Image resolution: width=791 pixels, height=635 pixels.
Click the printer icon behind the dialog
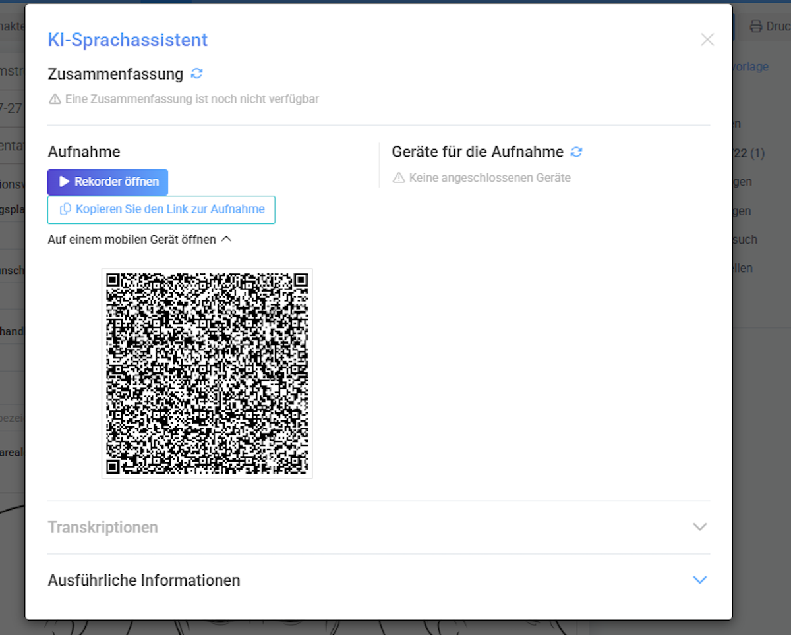click(755, 27)
